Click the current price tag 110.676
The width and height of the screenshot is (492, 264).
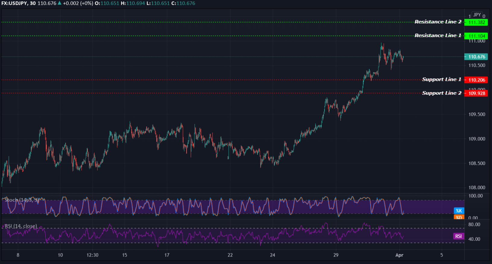pyautogui.click(x=476, y=57)
